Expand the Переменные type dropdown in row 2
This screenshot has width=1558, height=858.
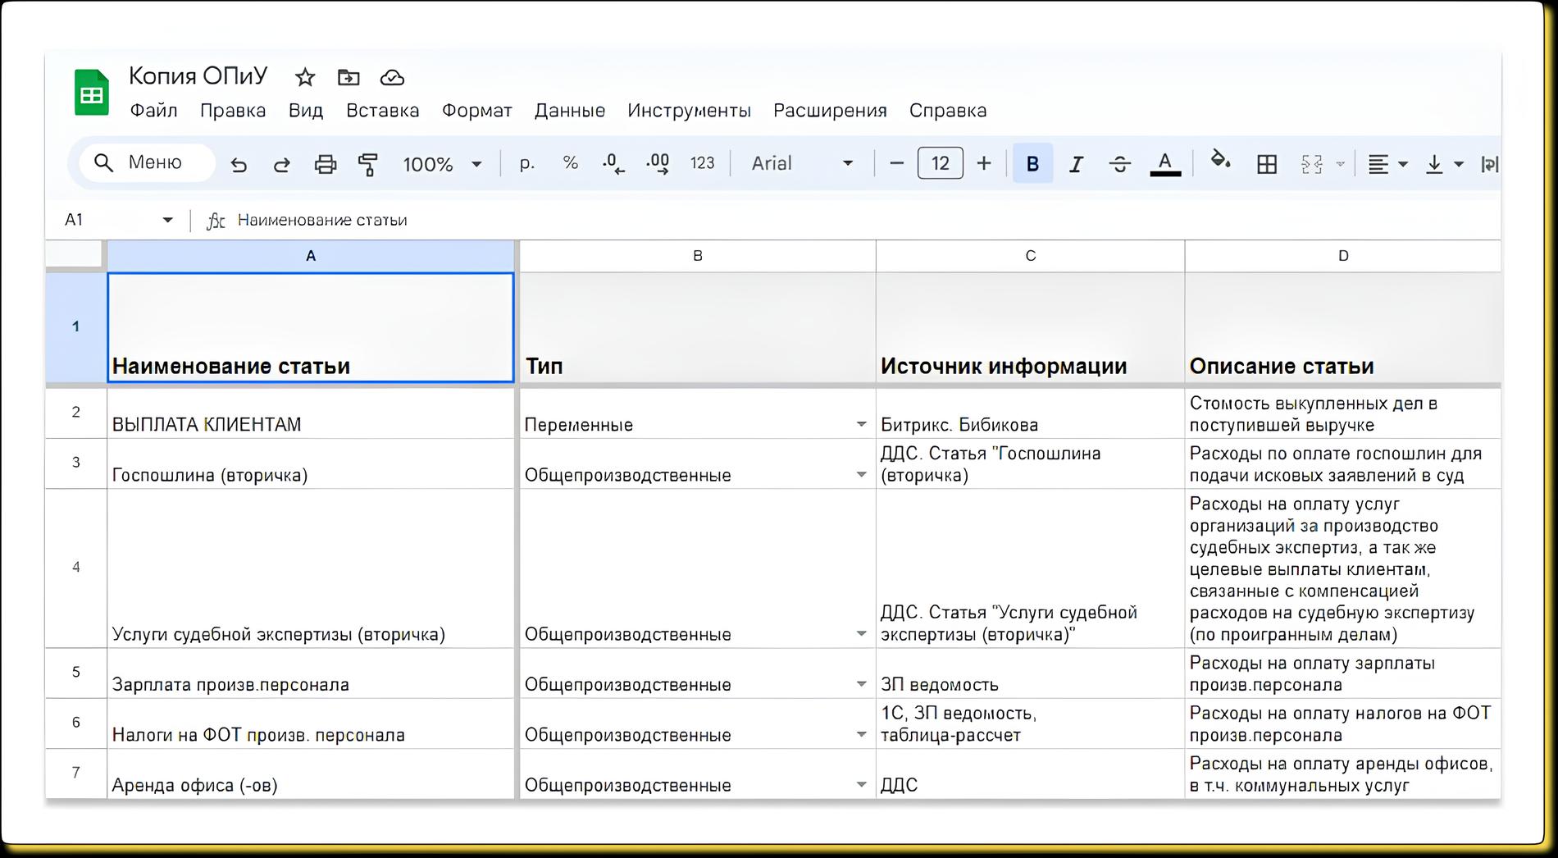[861, 425]
